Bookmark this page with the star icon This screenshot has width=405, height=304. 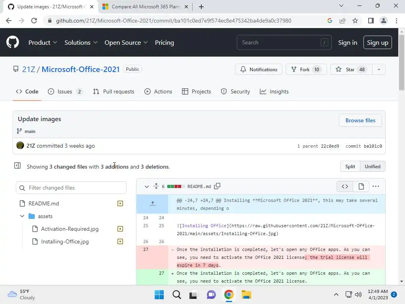click(355, 21)
